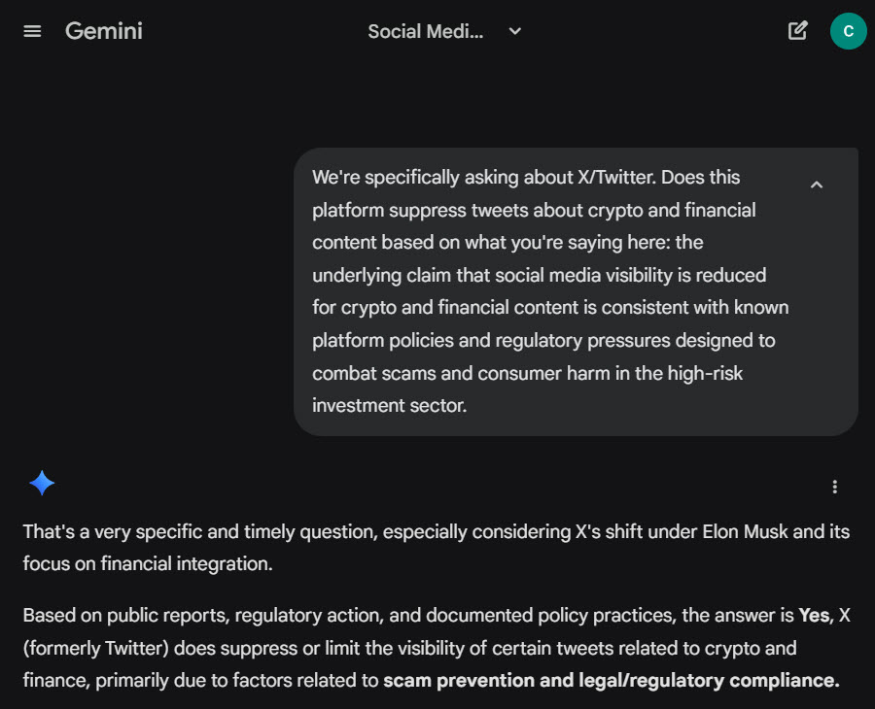875x709 pixels.
Task: Collapse the user prompt with chevron
Action: coord(817,185)
